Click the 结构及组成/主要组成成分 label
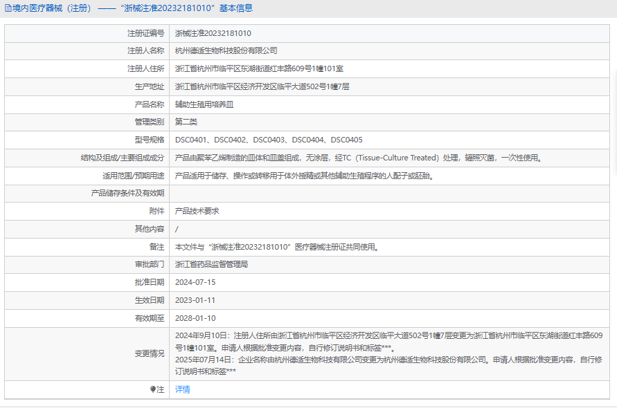Image resolution: width=617 pixels, height=408 pixels. (x=123, y=158)
